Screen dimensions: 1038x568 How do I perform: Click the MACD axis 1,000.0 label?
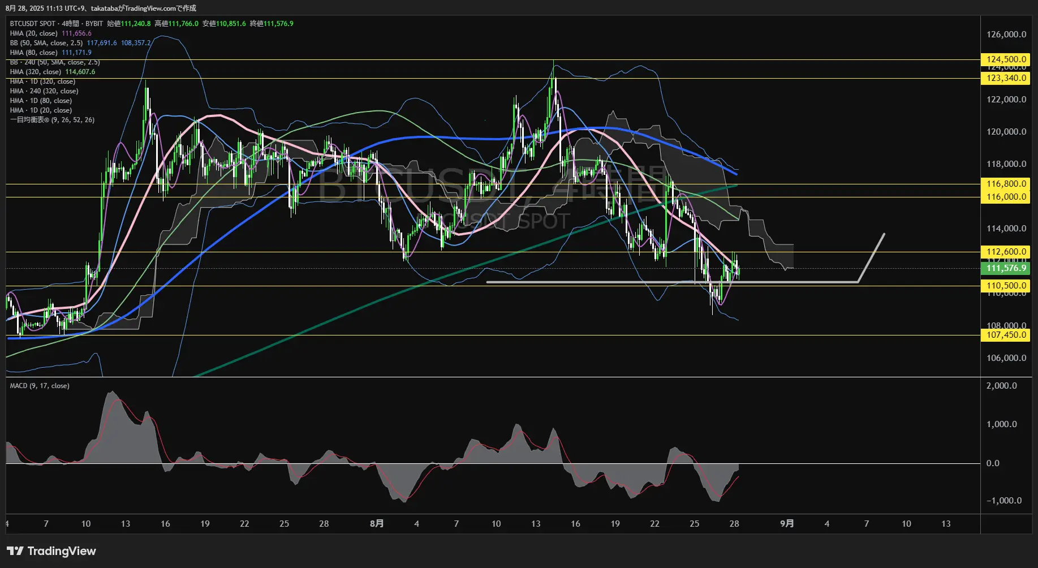point(1002,424)
